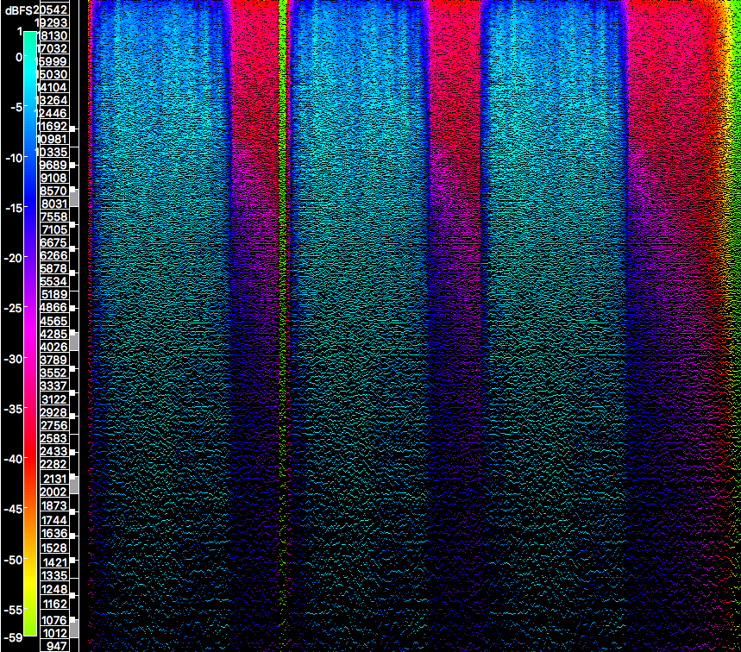741x652 pixels.
Task: Click the 3337 Hz frequency label
Action: coord(53,386)
